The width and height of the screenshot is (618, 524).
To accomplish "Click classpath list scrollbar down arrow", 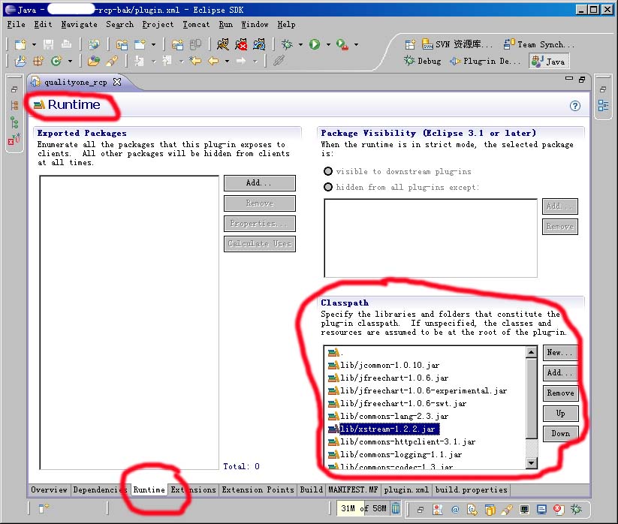I will pyautogui.click(x=532, y=463).
